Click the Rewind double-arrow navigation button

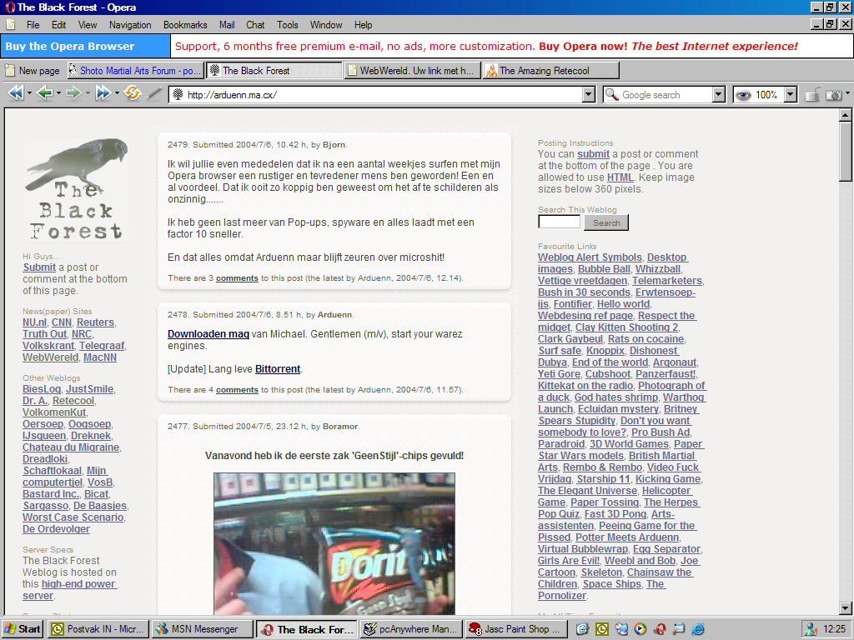15,93
